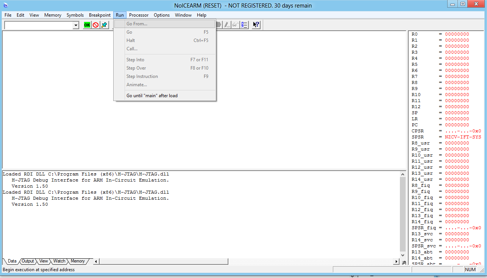This screenshot has height=278, width=487.
Task: Open the Memory menu in menu bar
Action: click(53, 15)
